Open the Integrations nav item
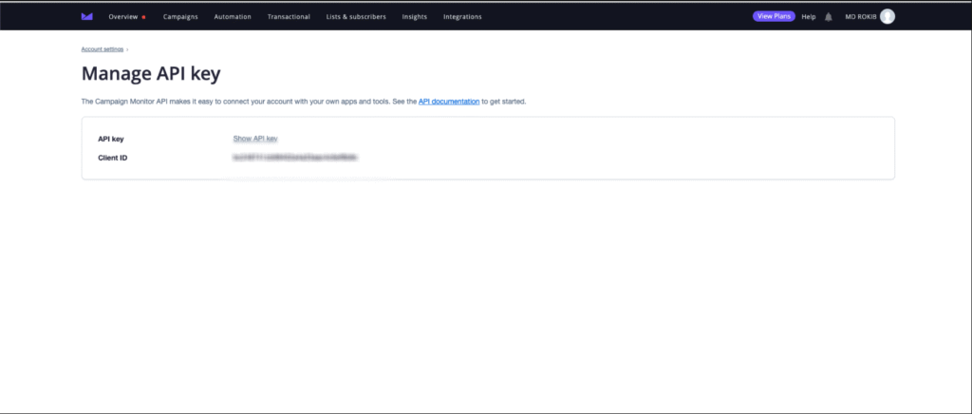Viewport: 972px width, 414px height. tap(462, 16)
